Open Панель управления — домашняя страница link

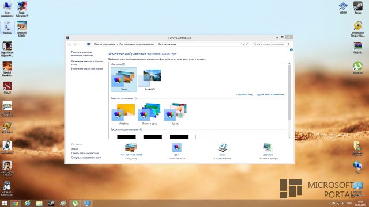[x=83, y=53]
